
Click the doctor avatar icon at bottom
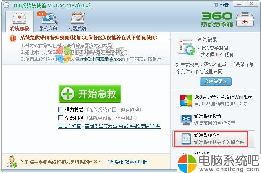[x=12, y=162]
